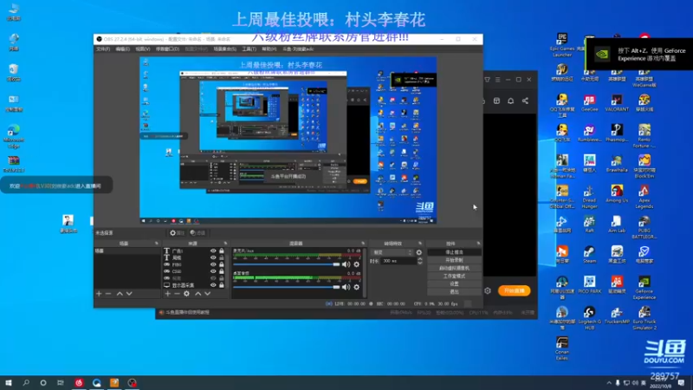
Task: Toggle visibility of 周榜 source
Action: click(213, 257)
